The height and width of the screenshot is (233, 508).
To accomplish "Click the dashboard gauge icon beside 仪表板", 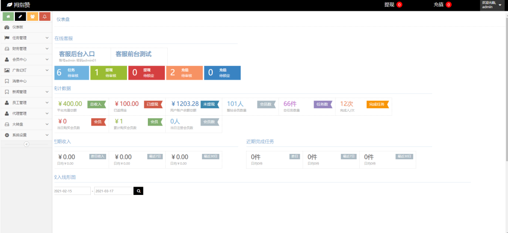I will (7, 27).
